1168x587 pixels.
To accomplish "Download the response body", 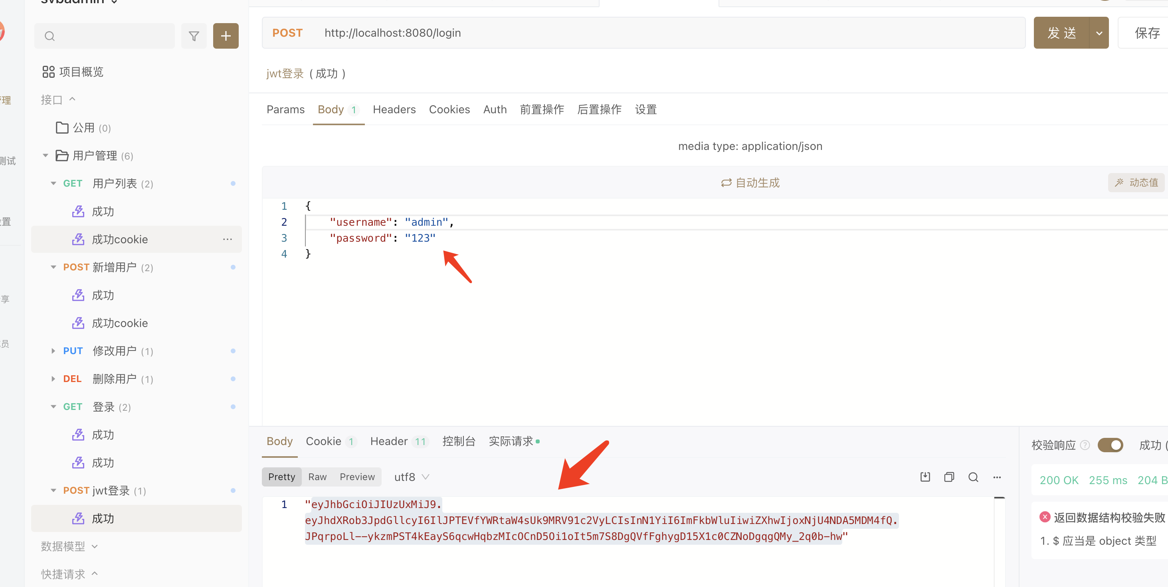I will [925, 477].
